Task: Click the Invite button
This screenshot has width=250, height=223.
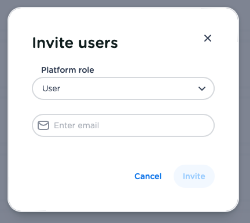Action: point(194,176)
